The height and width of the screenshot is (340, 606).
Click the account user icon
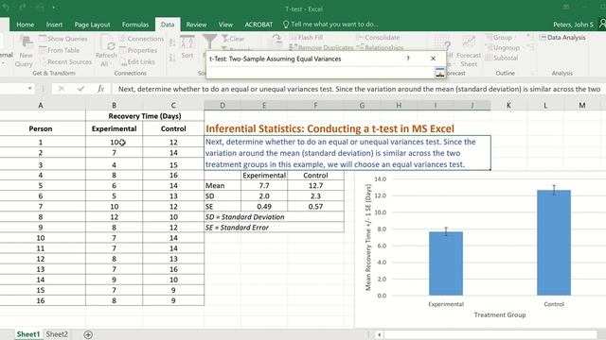point(602,25)
